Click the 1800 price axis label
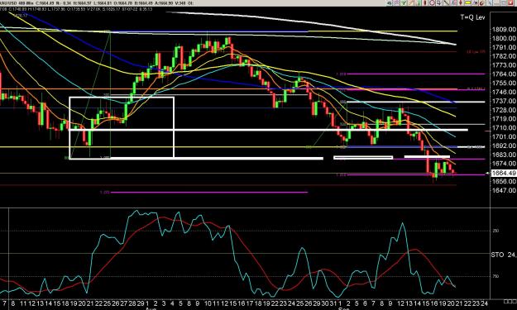The width and height of the screenshot is (517, 310). point(504,38)
